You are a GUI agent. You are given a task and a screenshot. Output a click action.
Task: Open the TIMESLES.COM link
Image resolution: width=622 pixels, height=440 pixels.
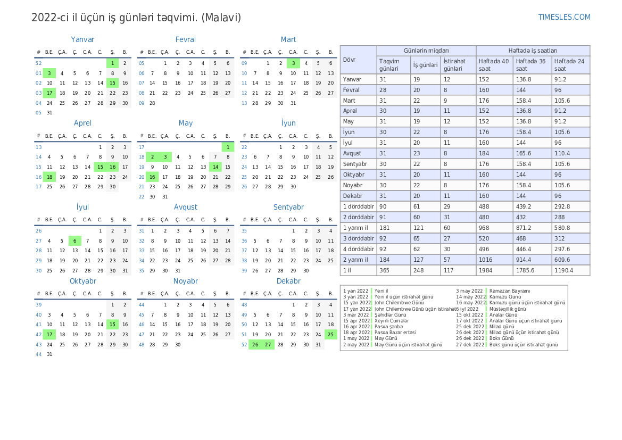(x=564, y=17)
